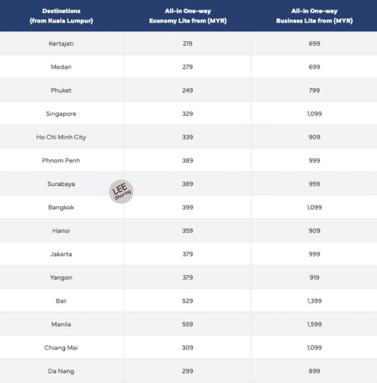Select Singapore business fare 1,099
Screen dimensions: 377x383
coord(314,114)
